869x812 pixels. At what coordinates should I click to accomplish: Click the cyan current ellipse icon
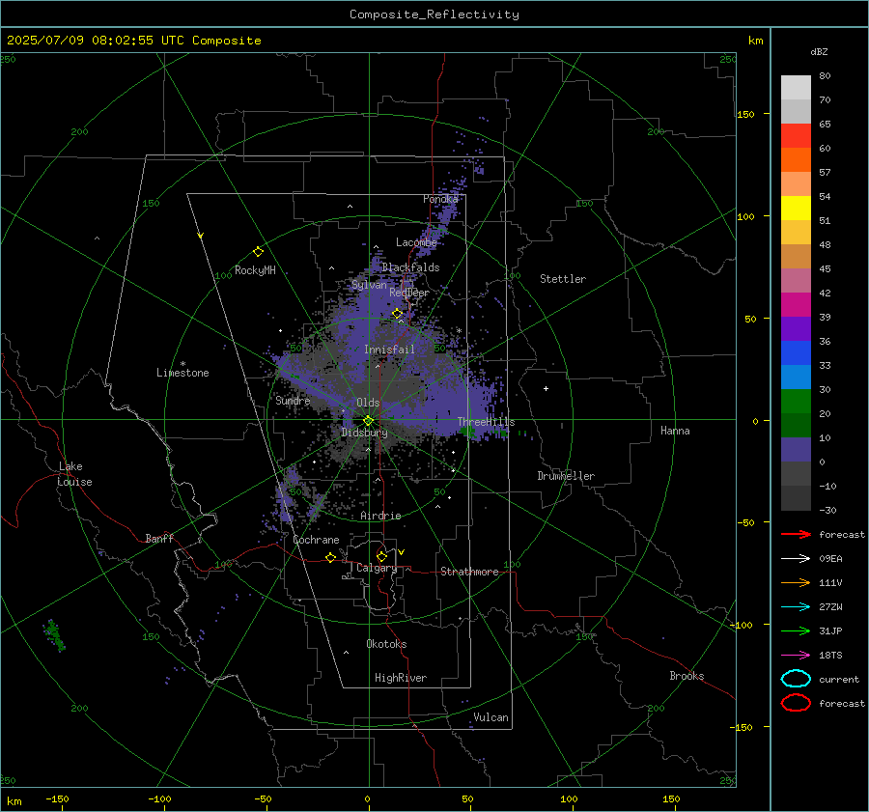pyautogui.click(x=796, y=679)
